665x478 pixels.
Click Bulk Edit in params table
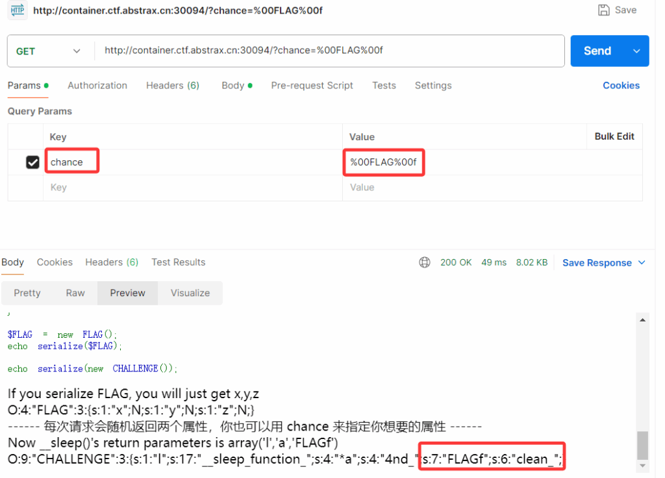(x=614, y=136)
